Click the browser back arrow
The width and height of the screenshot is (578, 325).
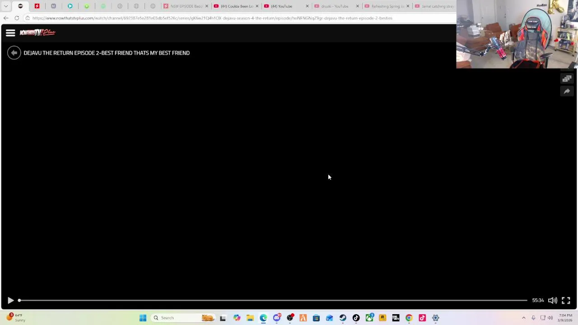tap(6, 18)
